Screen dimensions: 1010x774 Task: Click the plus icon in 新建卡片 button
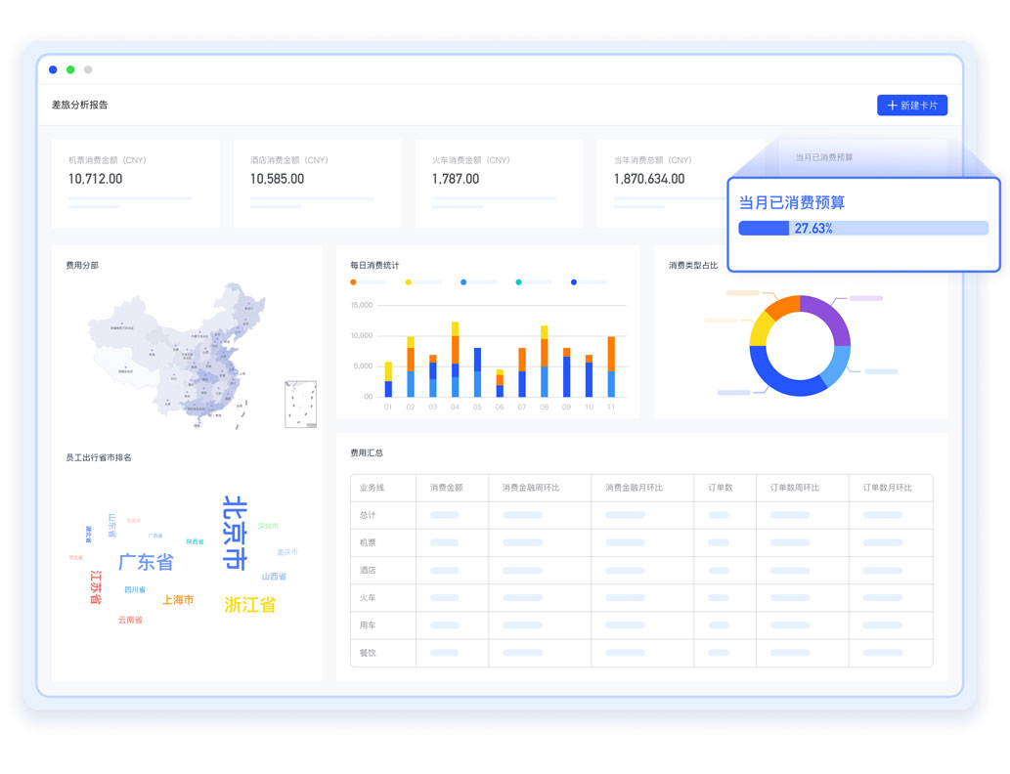tap(892, 106)
